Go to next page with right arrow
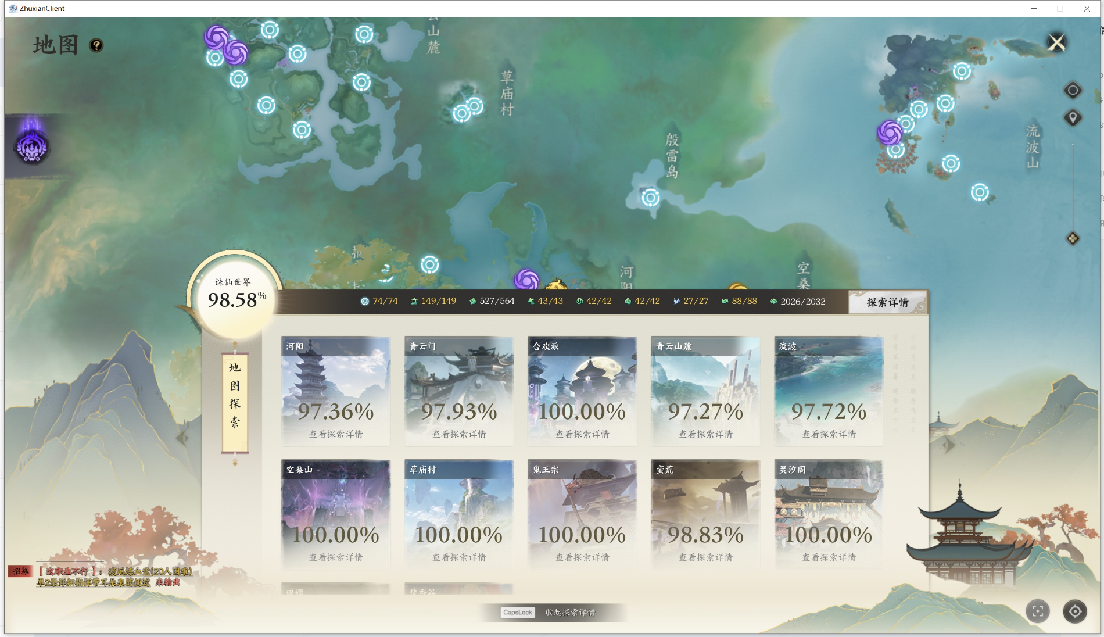This screenshot has height=637, width=1104. [x=948, y=445]
